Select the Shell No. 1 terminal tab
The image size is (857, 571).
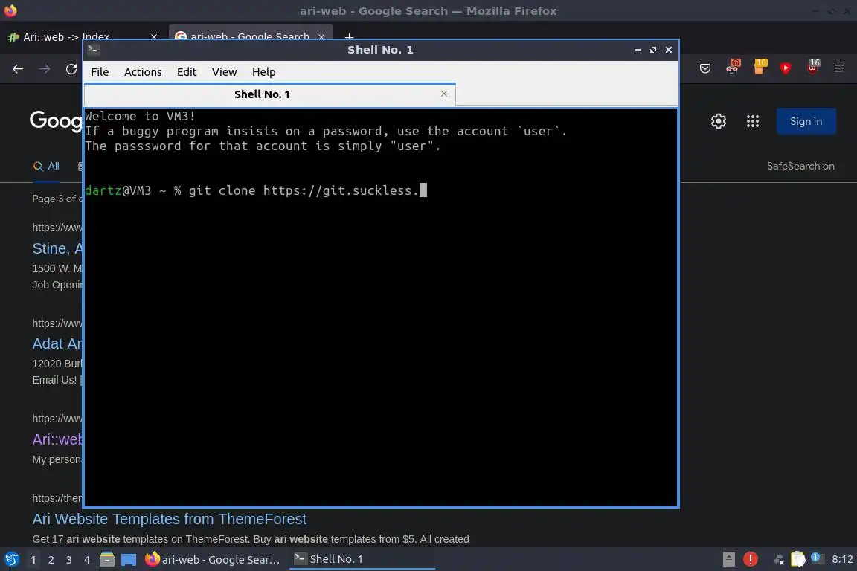point(270,94)
